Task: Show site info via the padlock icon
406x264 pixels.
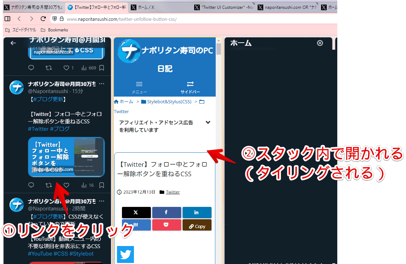Action: (62, 19)
